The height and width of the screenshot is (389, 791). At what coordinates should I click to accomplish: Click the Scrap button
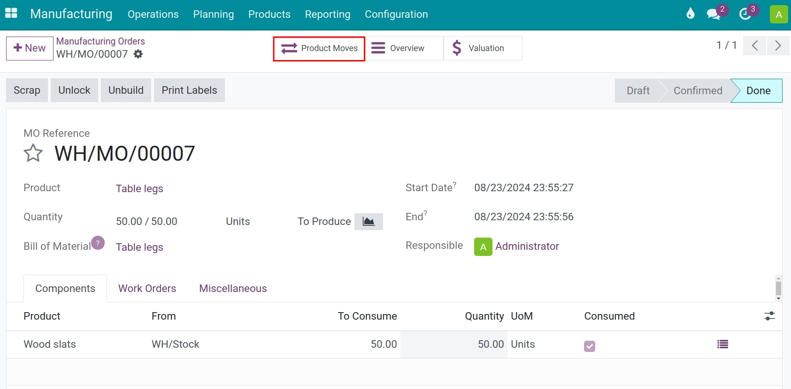click(x=27, y=90)
